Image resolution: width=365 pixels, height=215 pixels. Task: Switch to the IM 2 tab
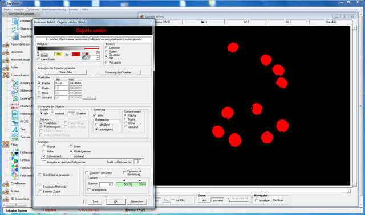246,22
